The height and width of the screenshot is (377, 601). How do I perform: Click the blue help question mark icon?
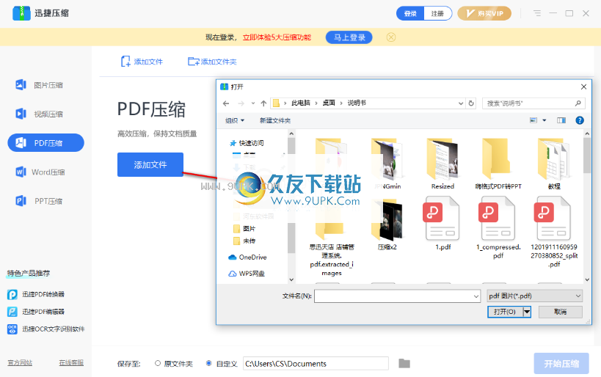pos(580,120)
